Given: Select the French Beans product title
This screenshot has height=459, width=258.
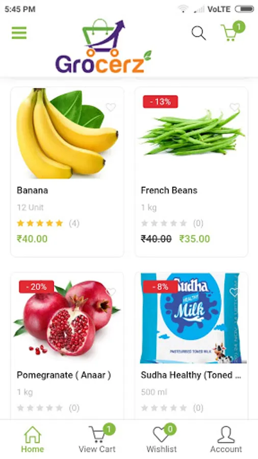Looking at the screenshot, I should [169, 190].
